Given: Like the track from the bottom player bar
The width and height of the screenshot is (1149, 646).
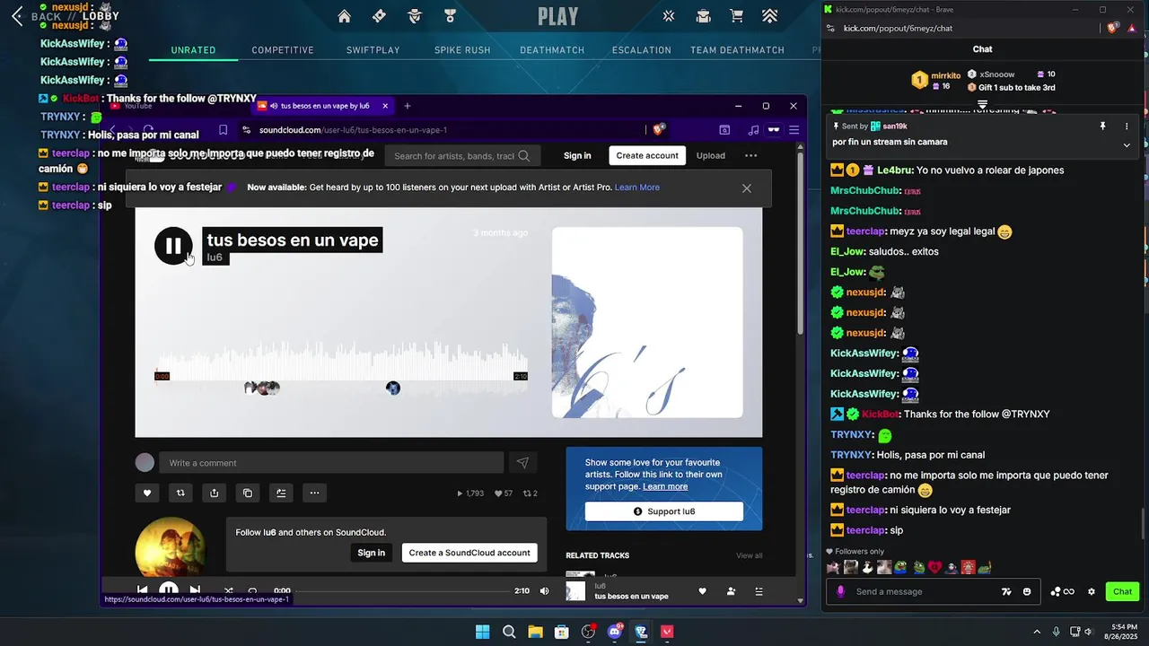Looking at the screenshot, I should point(702,591).
